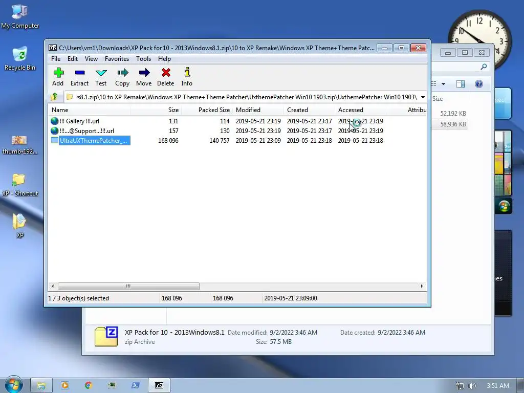The height and width of the screenshot is (393, 524).
Task: Click the UltraUXThemePatcher file icon
Action: point(54,140)
